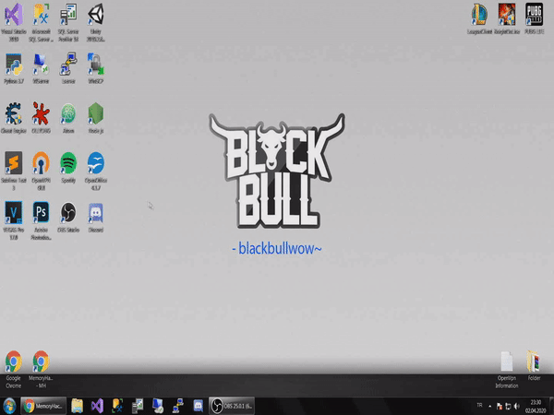Open File Explorer from the taskbar
The image size is (554, 415).
coord(77,406)
